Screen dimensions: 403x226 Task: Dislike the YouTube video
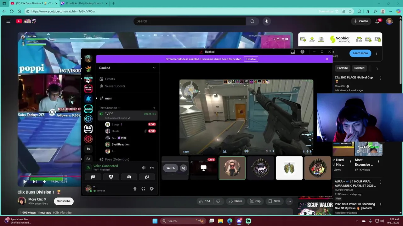pos(219,201)
